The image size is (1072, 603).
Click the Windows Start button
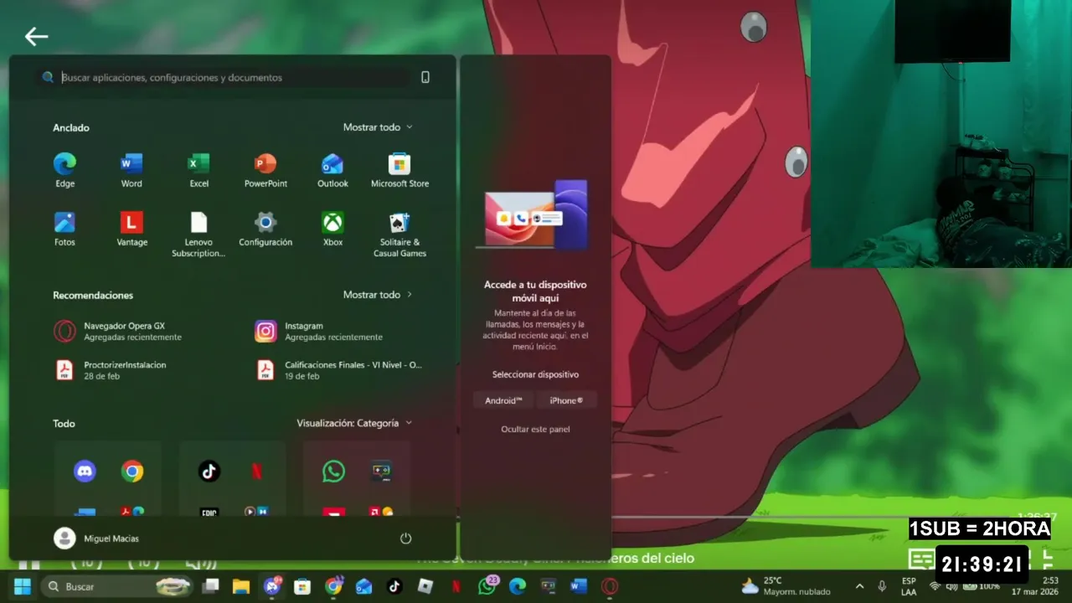(23, 586)
